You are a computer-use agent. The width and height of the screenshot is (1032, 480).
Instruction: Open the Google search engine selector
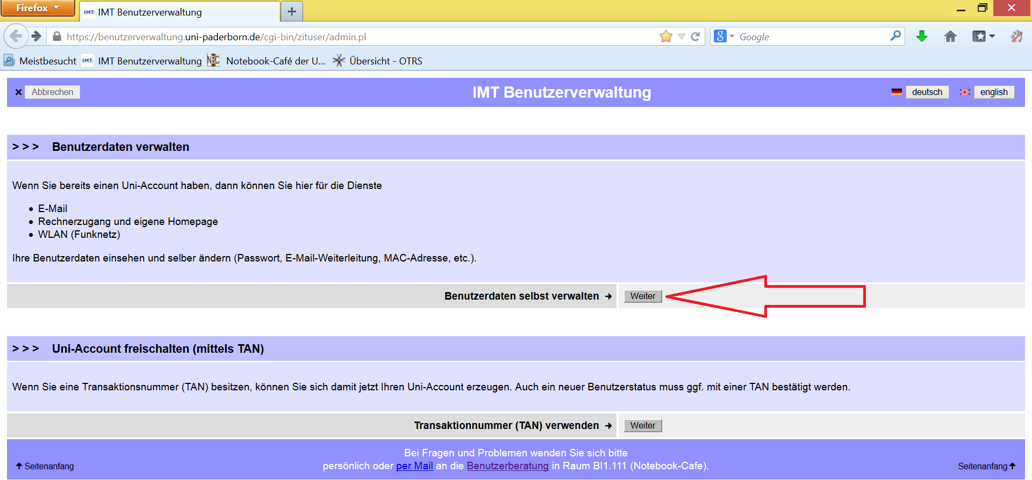[x=723, y=37]
